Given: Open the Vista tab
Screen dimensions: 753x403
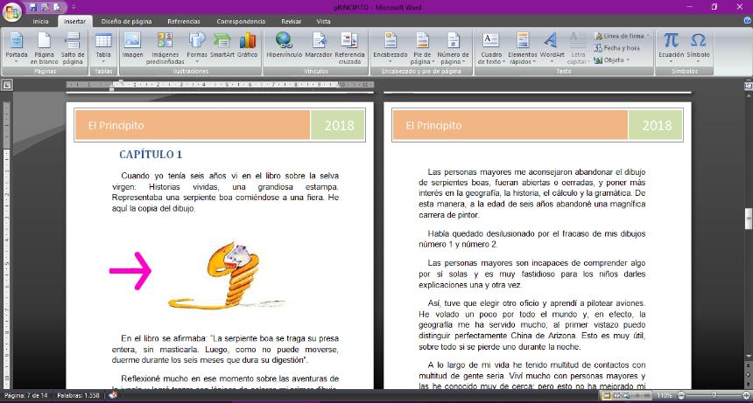Looking at the screenshot, I should pos(323,21).
